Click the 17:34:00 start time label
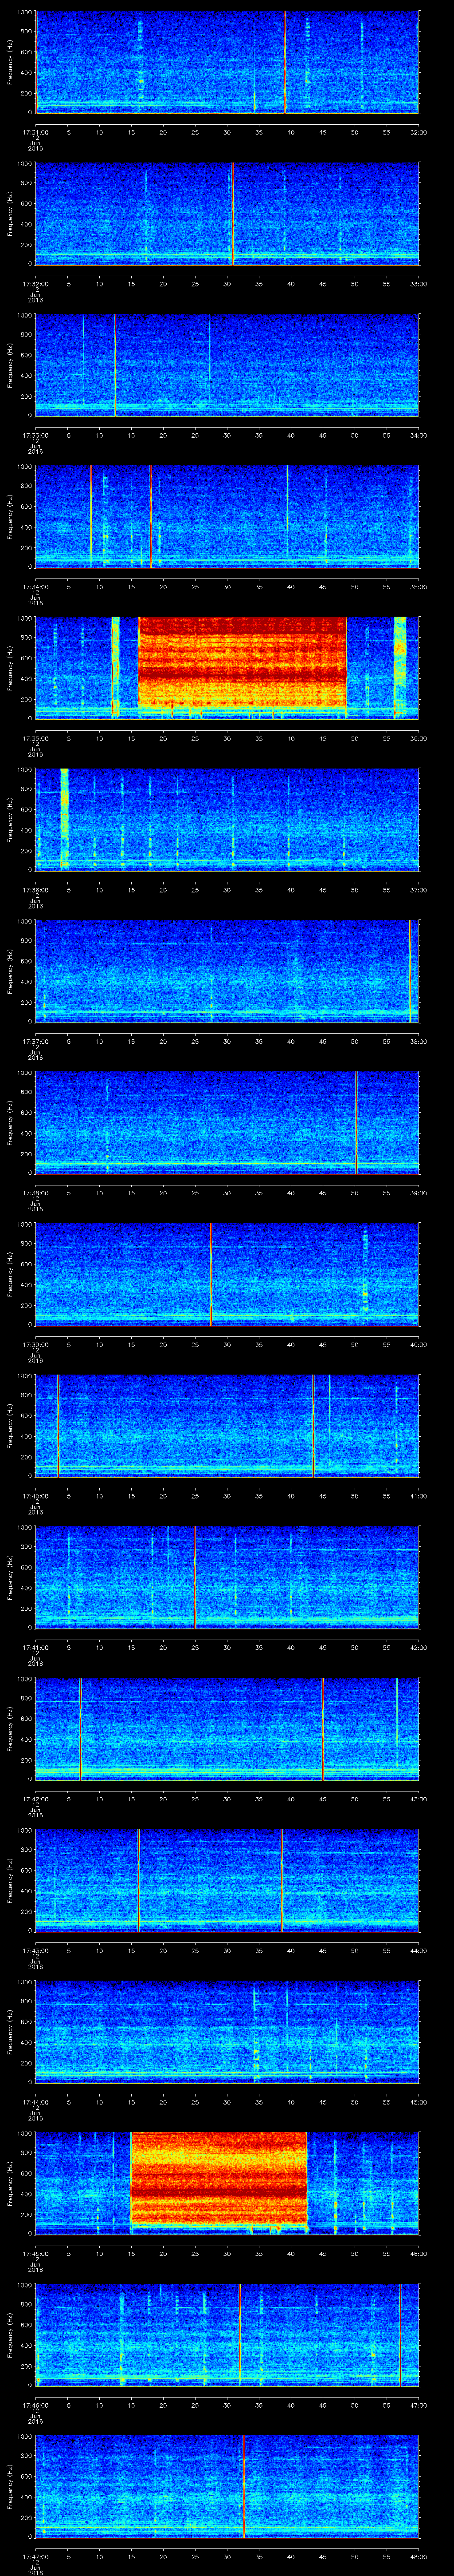The width and height of the screenshot is (454, 2576). tap(35, 587)
